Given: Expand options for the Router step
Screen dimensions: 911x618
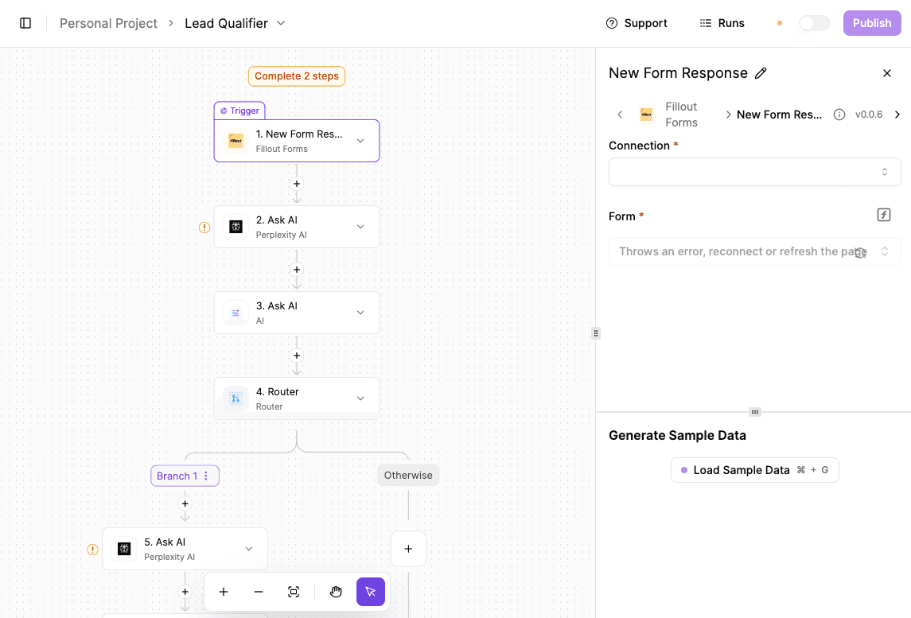Looking at the screenshot, I should pos(360,398).
